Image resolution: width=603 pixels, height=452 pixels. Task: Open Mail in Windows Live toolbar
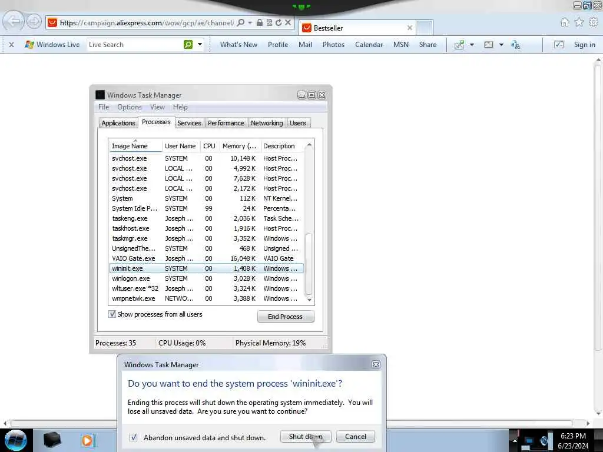(305, 45)
